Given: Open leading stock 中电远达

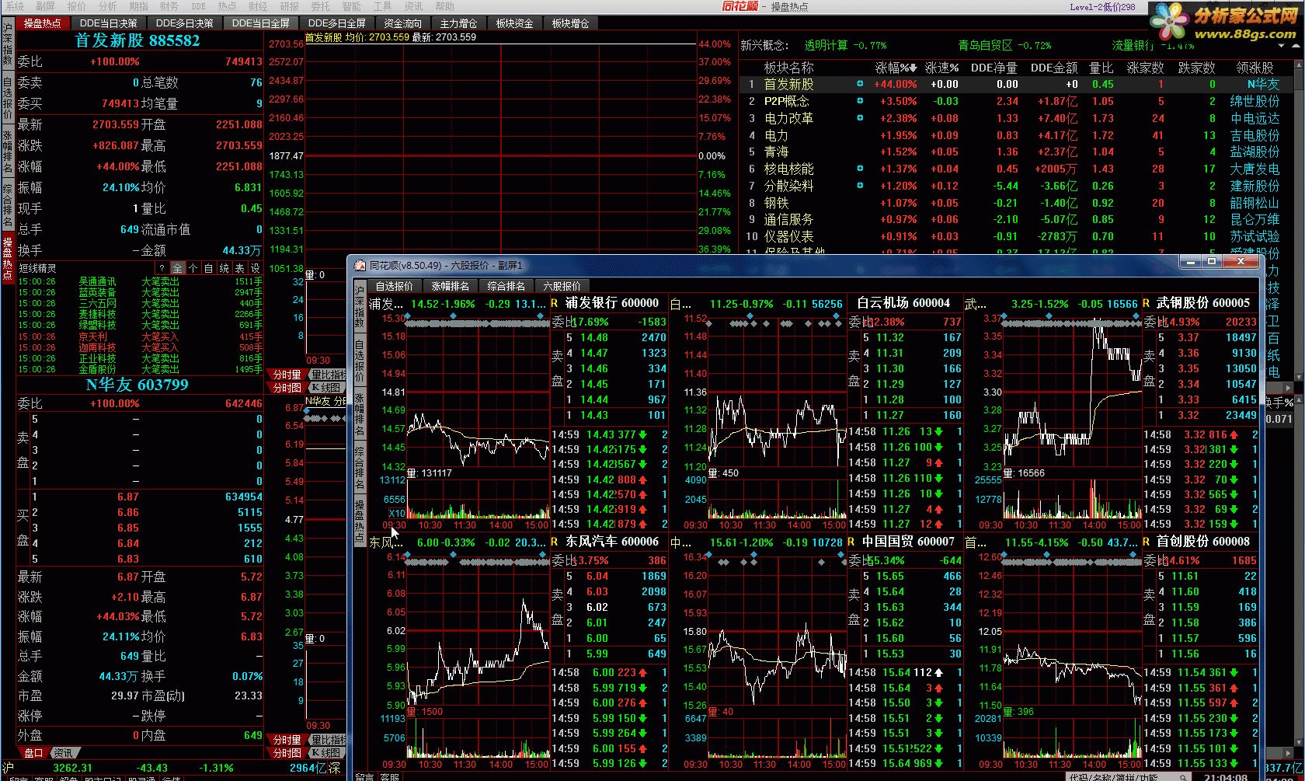Looking at the screenshot, I should tap(1255, 118).
